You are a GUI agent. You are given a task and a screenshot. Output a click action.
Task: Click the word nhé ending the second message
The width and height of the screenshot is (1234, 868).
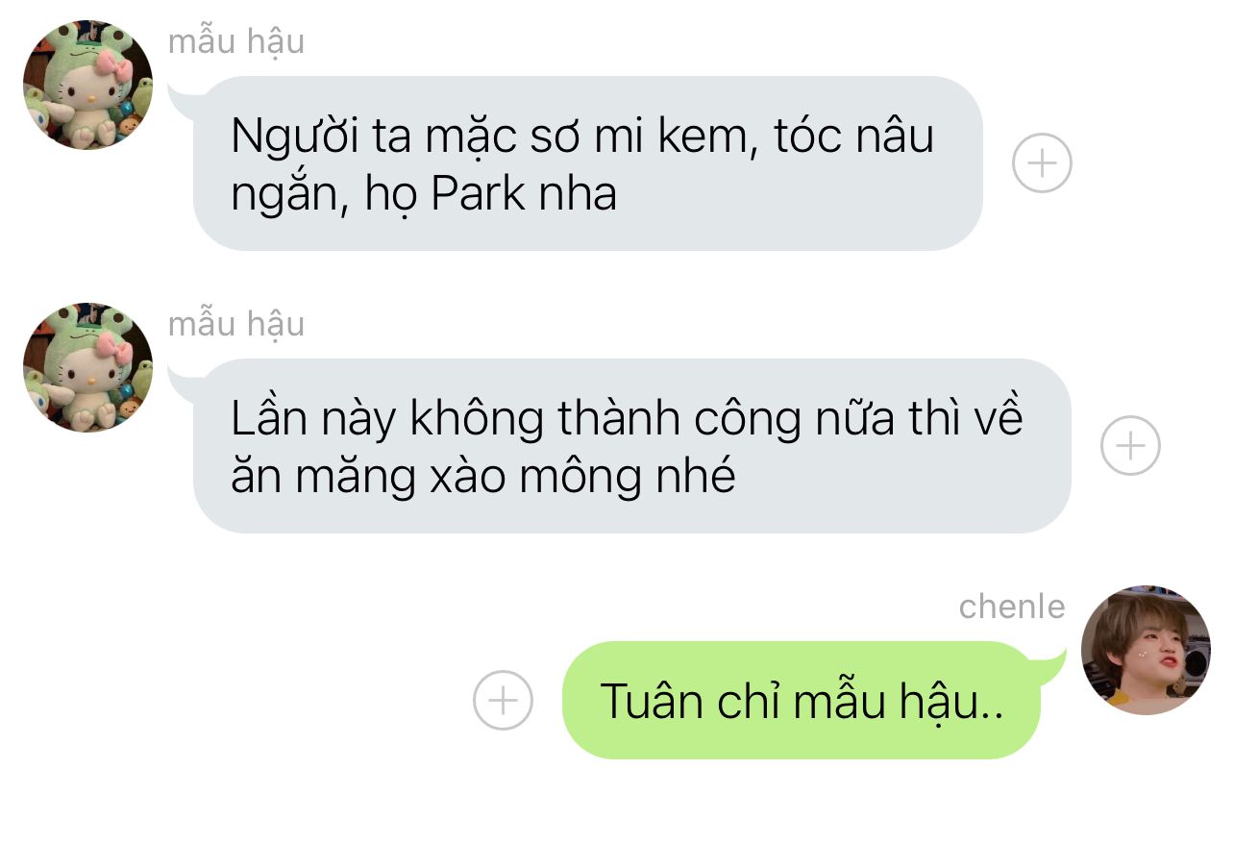tap(700, 476)
